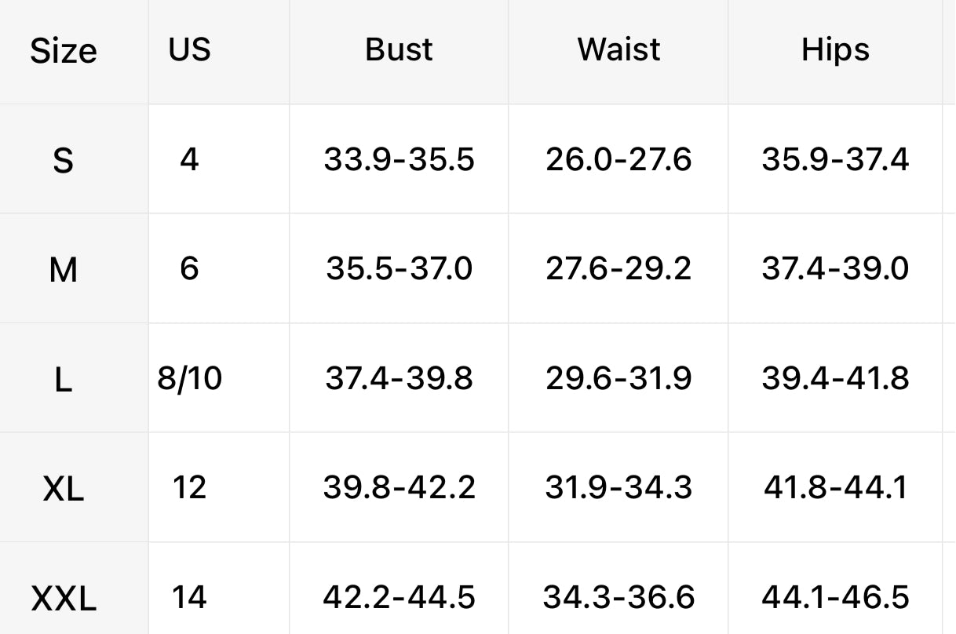Viewport: 956px width, 634px height.
Task: Click hips measurement 39.4-41.8 cell
Action: click(835, 379)
